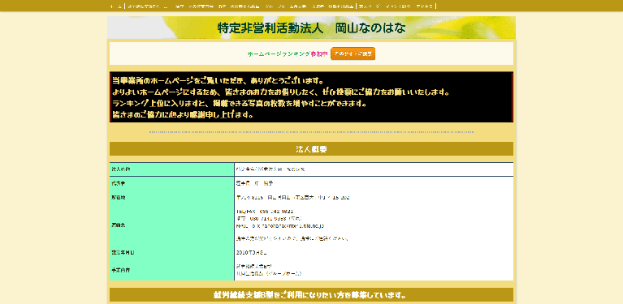This screenshot has height=304, width=623.
Task: Click the 2010 establishment date value
Action: 252,252
